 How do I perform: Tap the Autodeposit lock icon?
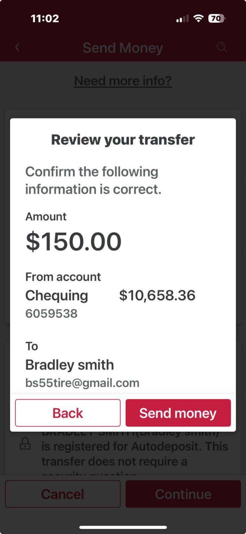coord(25,445)
